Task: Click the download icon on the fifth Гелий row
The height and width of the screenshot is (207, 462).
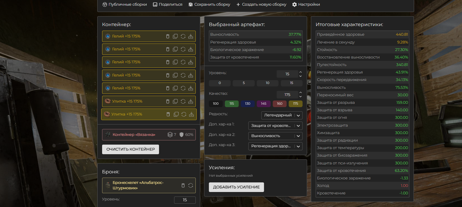Action: (x=190, y=88)
